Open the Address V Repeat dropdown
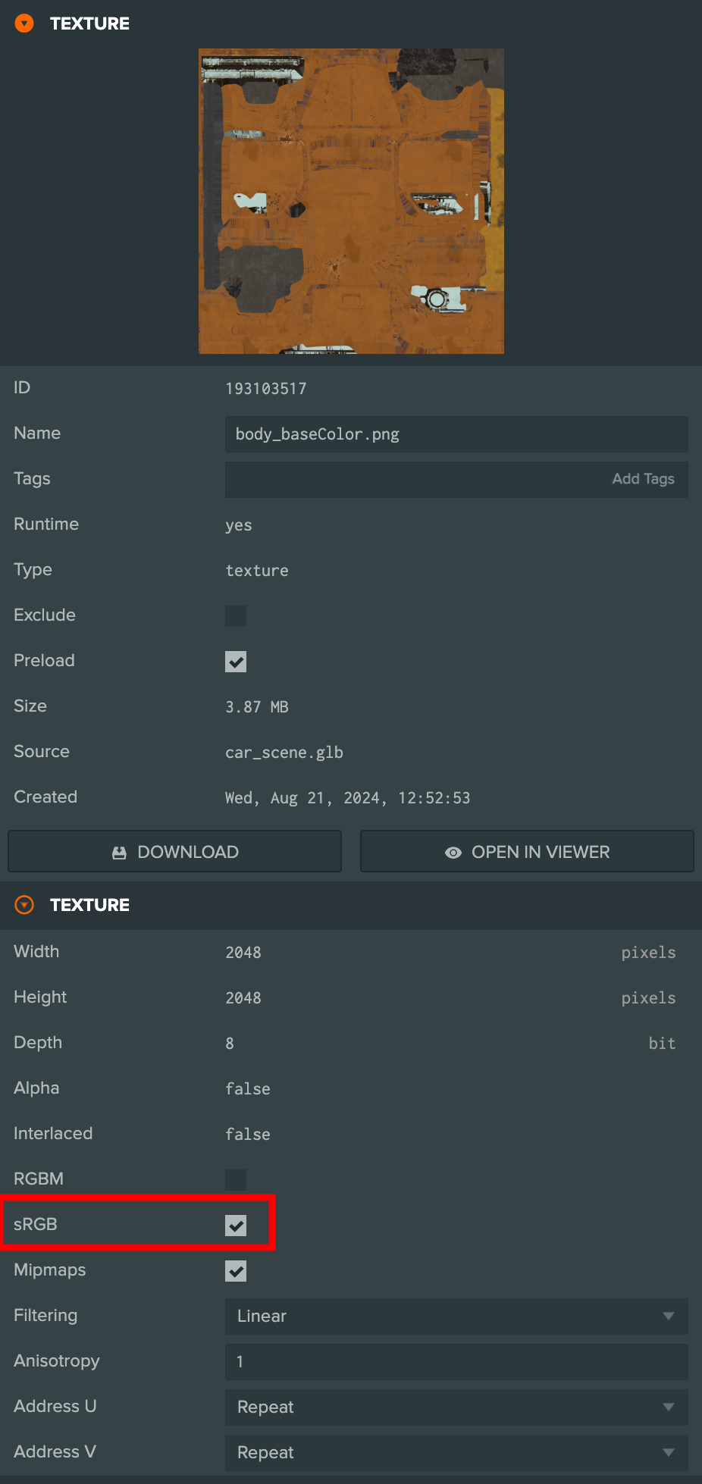Image resolution: width=702 pixels, height=1484 pixels. 456,1453
